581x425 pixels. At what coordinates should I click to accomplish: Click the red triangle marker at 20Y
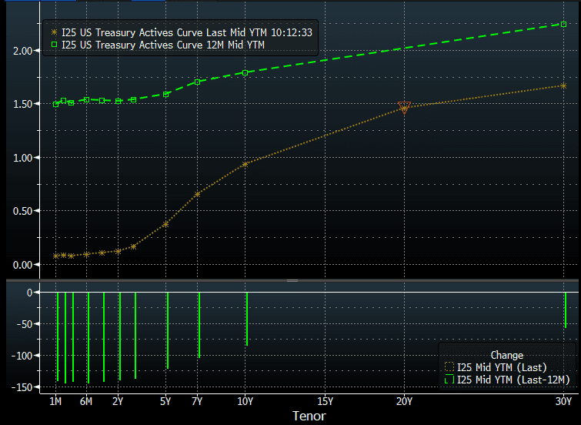404,107
